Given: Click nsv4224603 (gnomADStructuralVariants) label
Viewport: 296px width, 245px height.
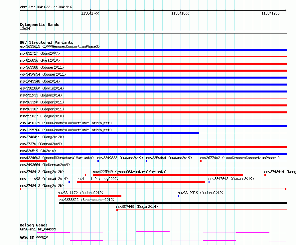Looking at the screenshot, I should (57, 158).
